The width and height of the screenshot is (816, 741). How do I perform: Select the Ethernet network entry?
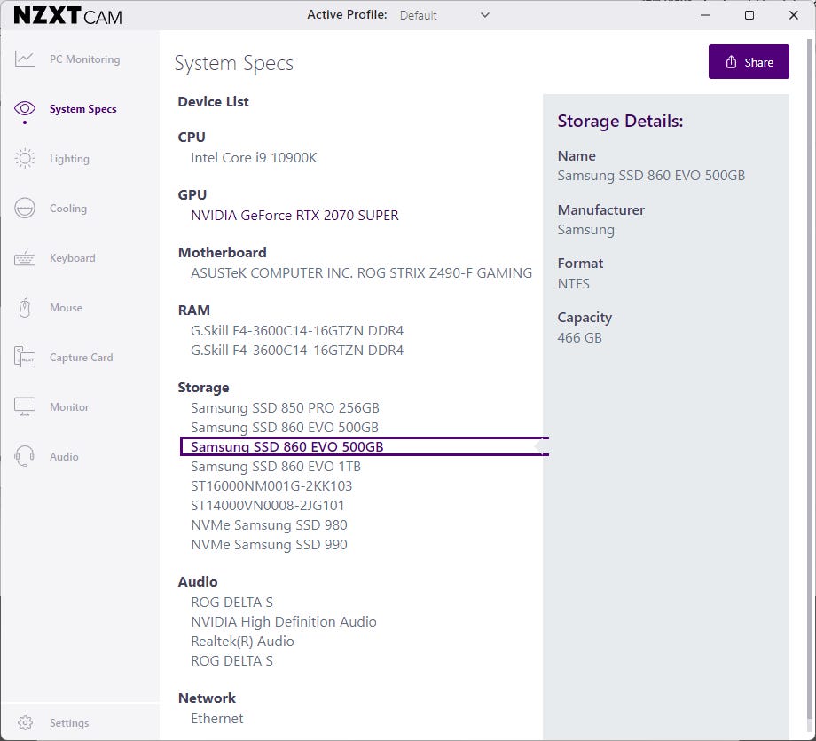click(x=216, y=719)
